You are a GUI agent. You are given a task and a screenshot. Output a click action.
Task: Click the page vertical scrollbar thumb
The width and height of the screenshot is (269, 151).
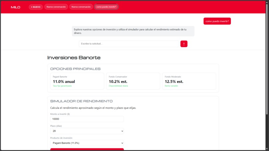(267, 59)
